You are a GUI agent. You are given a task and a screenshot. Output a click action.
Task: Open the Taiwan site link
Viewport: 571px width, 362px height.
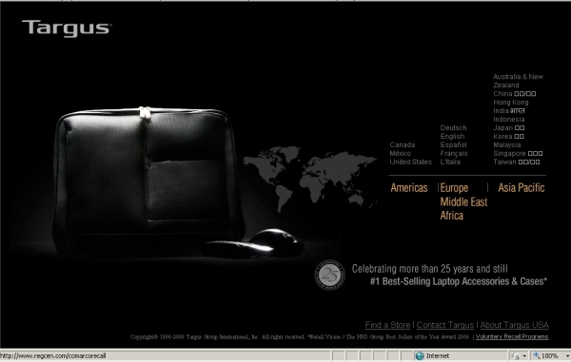(x=517, y=162)
